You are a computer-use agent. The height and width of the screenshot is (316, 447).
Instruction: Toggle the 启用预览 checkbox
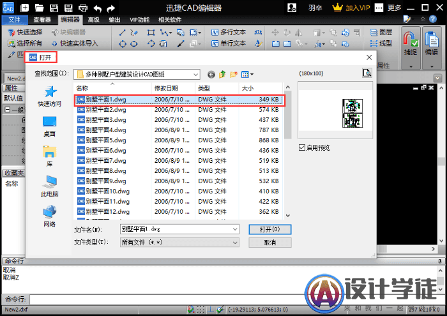tap(302, 147)
